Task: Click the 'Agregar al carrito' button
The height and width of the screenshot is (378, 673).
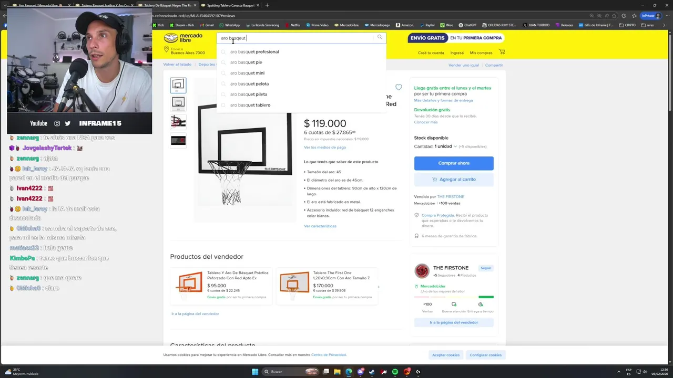Action: [x=454, y=180]
